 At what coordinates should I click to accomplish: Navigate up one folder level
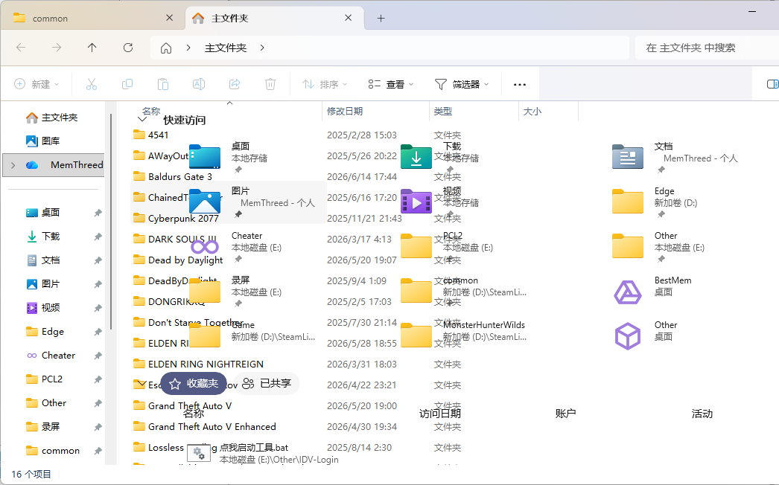coord(92,48)
